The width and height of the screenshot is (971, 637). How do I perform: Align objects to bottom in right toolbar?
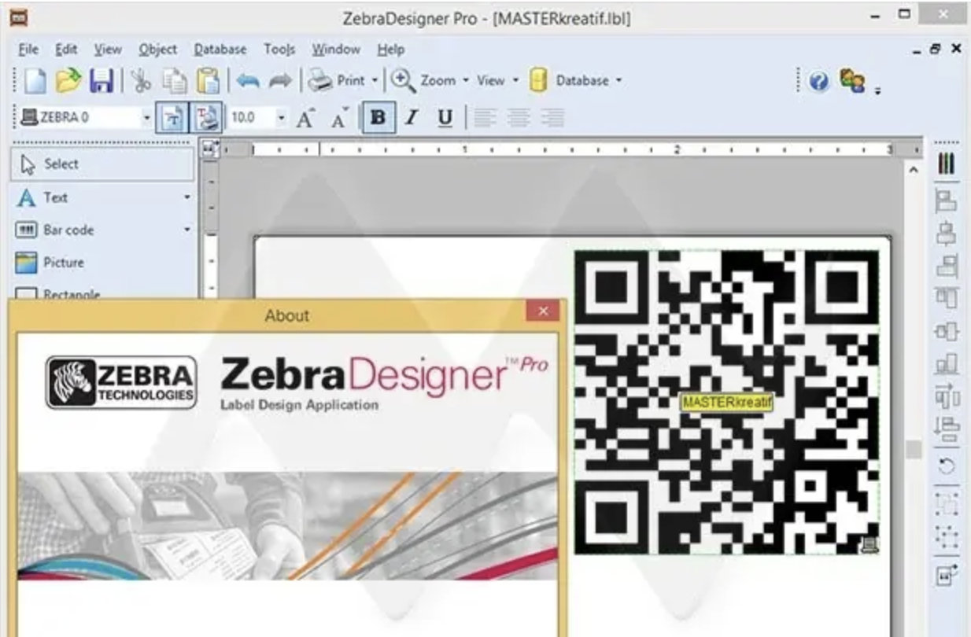947,363
